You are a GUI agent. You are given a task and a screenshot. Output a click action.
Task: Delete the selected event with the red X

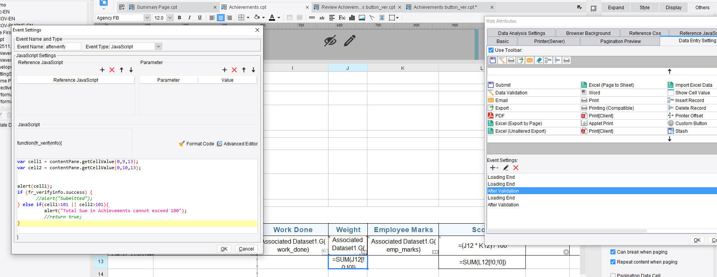[x=516, y=168]
